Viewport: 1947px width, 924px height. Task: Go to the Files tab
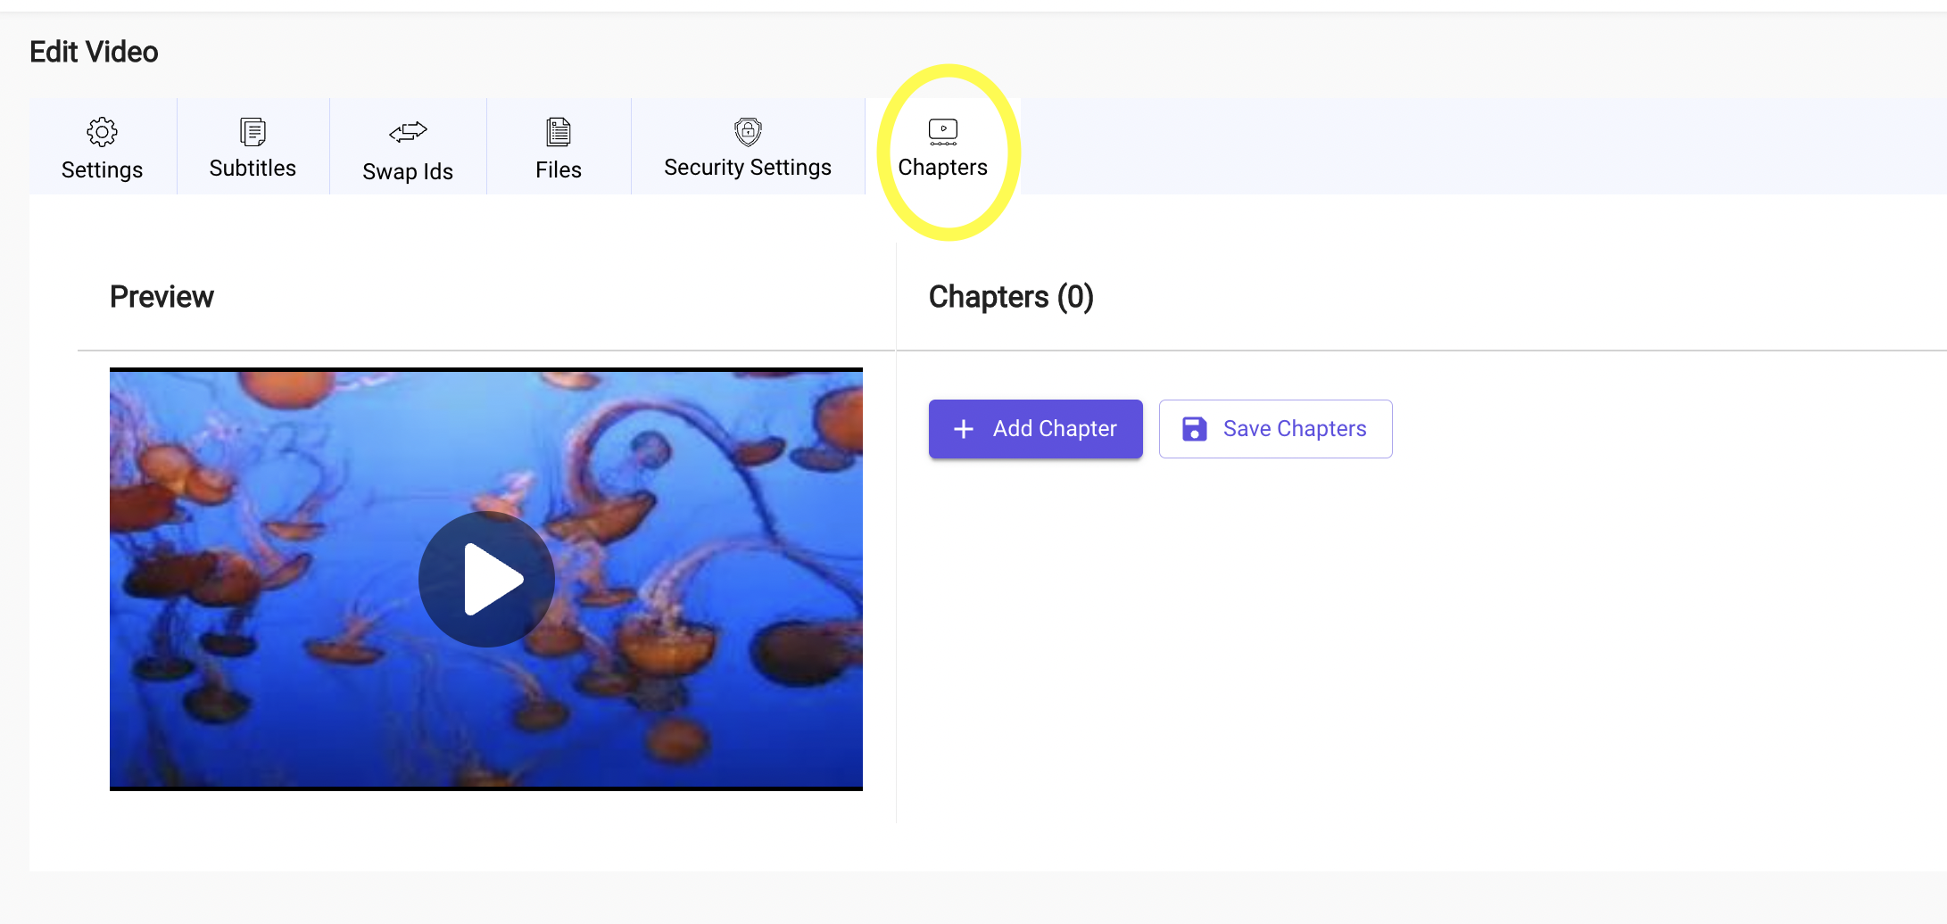(559, 146)
